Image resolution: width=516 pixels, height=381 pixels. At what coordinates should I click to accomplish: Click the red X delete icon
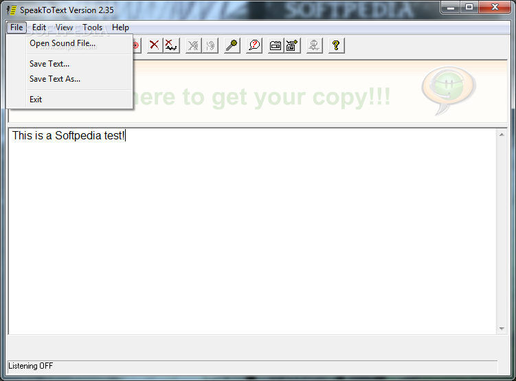(155, 45)
